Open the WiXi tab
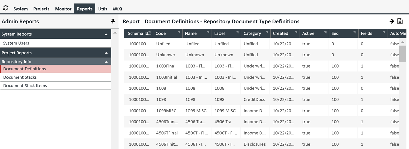409x149 pixels. tap(118, 9)
